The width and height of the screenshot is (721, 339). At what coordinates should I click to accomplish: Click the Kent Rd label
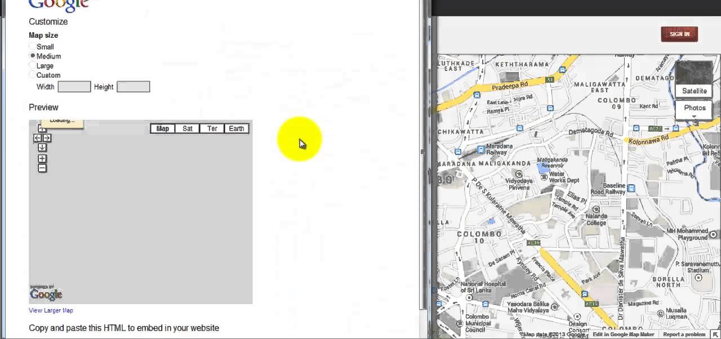[649, 106]
